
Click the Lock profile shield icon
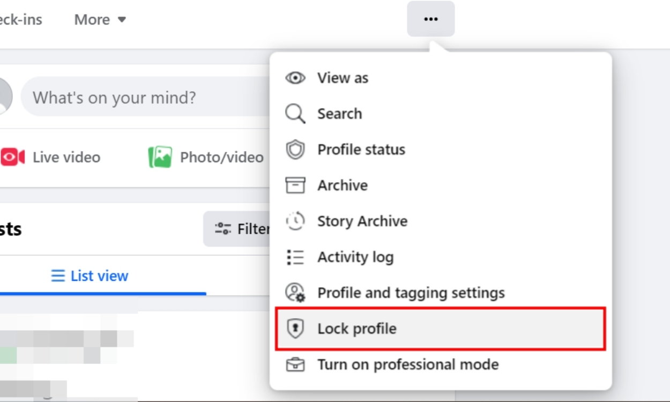294,329
